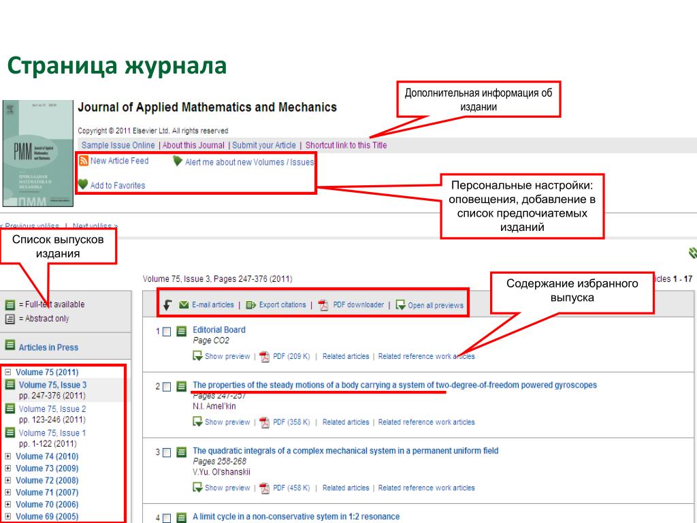Click the Export citations arrow icon
This screenshot has width=697, height=523.
click(250, 304)
